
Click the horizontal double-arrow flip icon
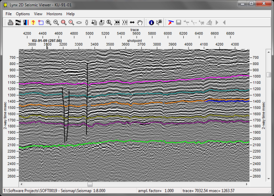pos(132,23)
